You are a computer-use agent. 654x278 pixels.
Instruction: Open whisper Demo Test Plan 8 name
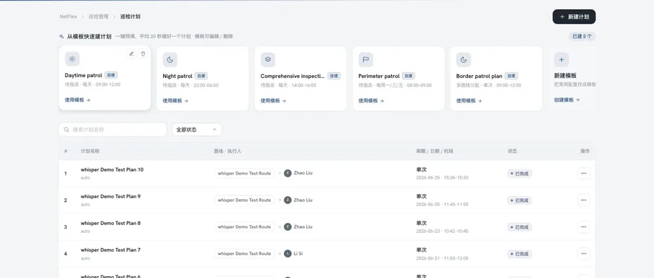pyautogui.click(x=111, y=223)
